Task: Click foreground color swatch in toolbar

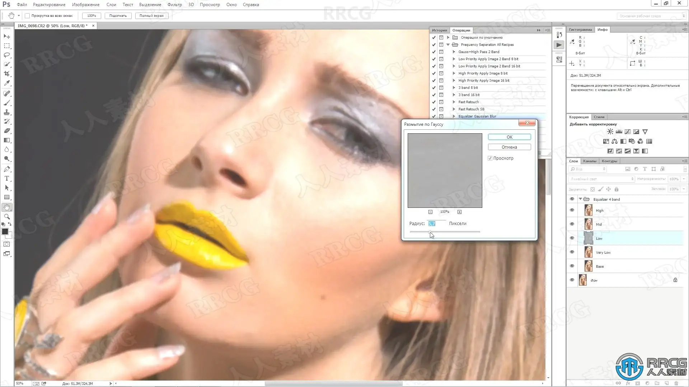Action: coord(5,232)
